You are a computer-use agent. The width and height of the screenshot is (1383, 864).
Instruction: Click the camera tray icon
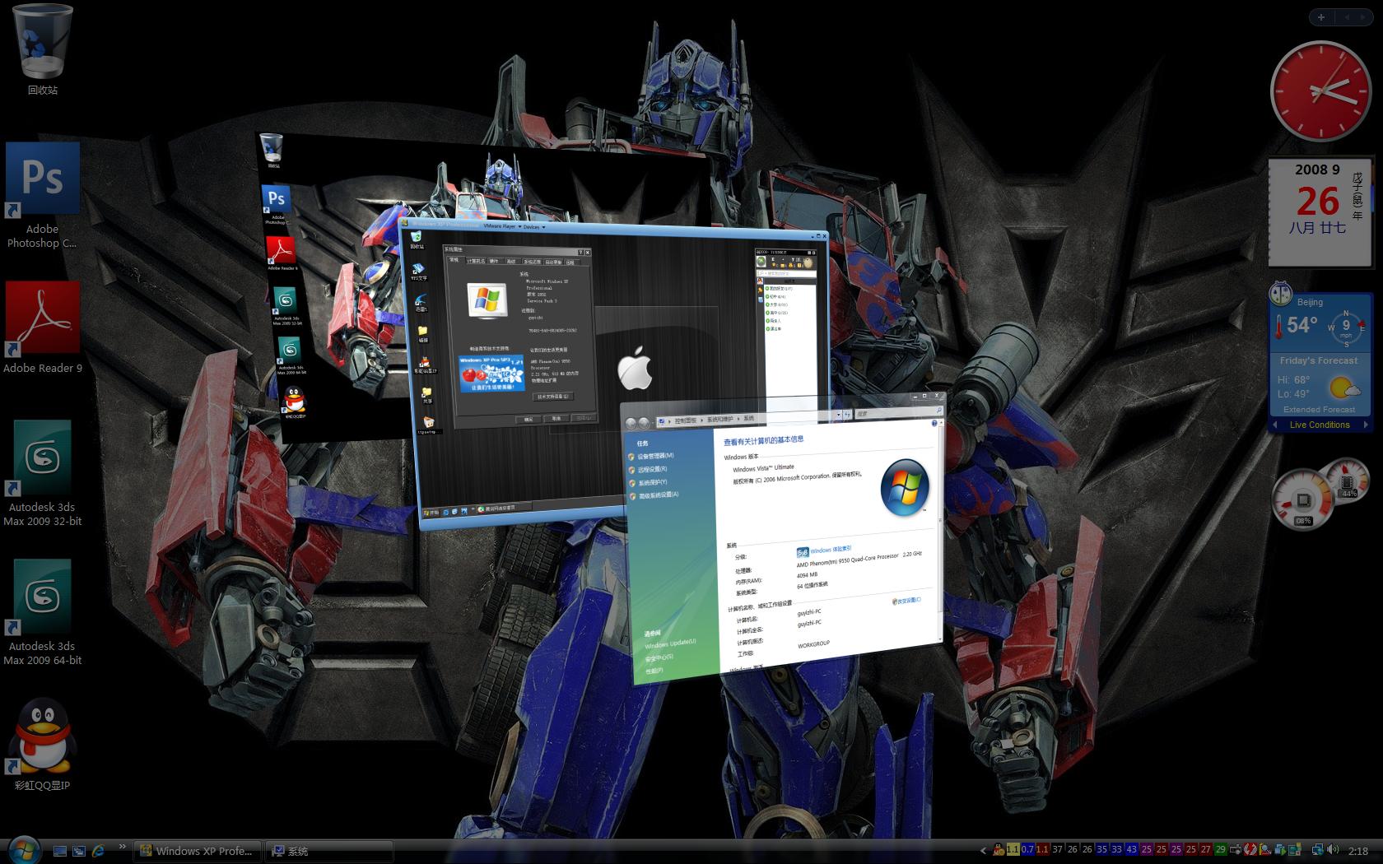[1236, 850]
